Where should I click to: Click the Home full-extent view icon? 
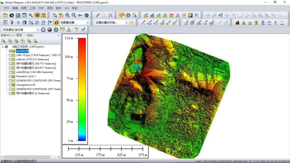coord(86,15)
